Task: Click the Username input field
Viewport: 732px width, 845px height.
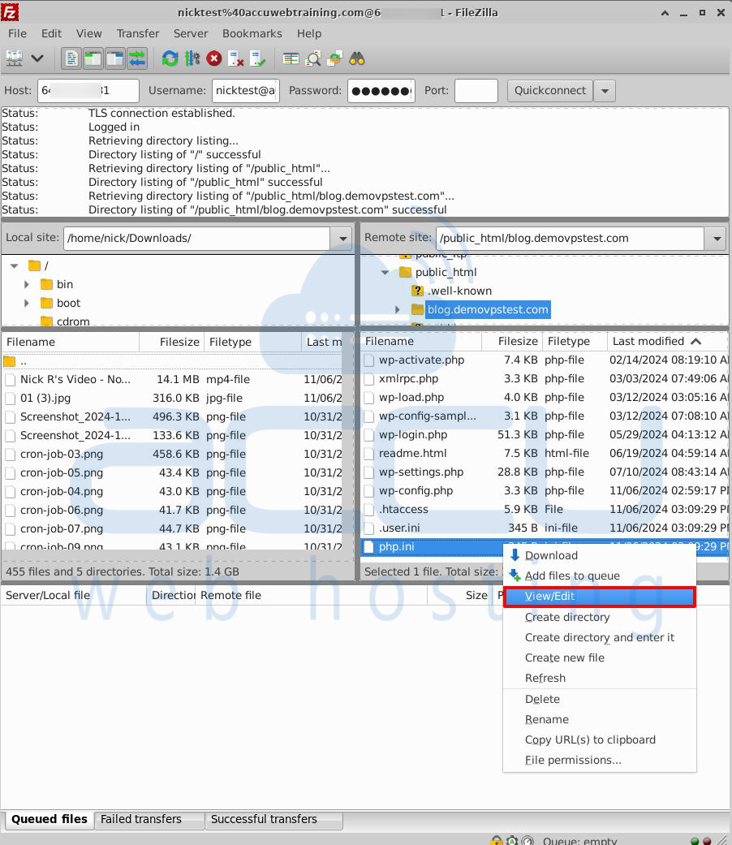Action: 246,91
